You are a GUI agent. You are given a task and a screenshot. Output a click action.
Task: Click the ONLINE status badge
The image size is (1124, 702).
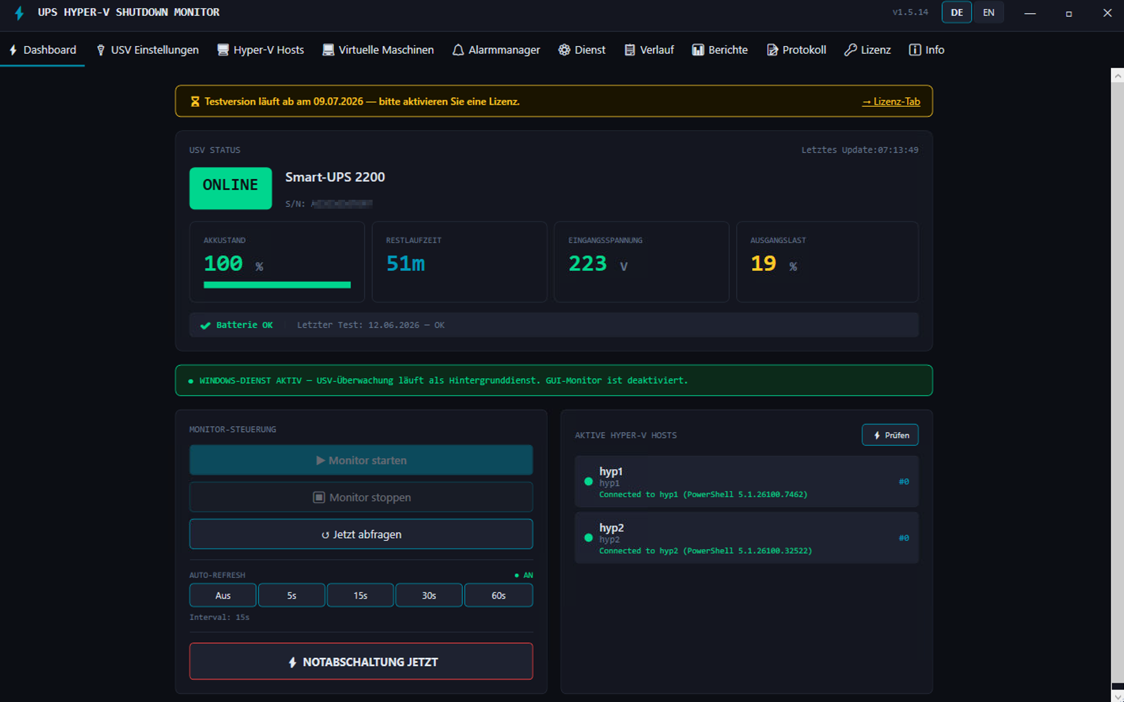coord(231,188)
